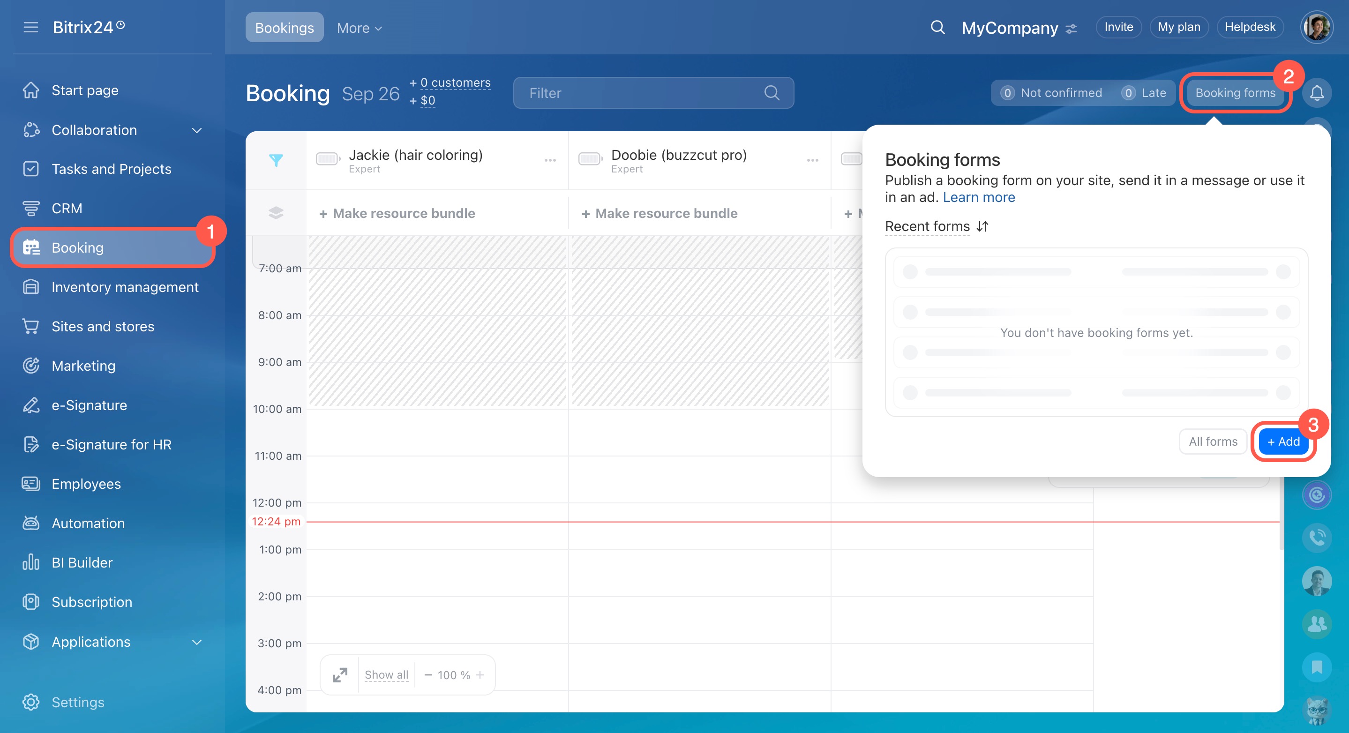Click the expand fullscreen arrows icon
This screenshot has width=1349, height=733.
click(340, 675)
